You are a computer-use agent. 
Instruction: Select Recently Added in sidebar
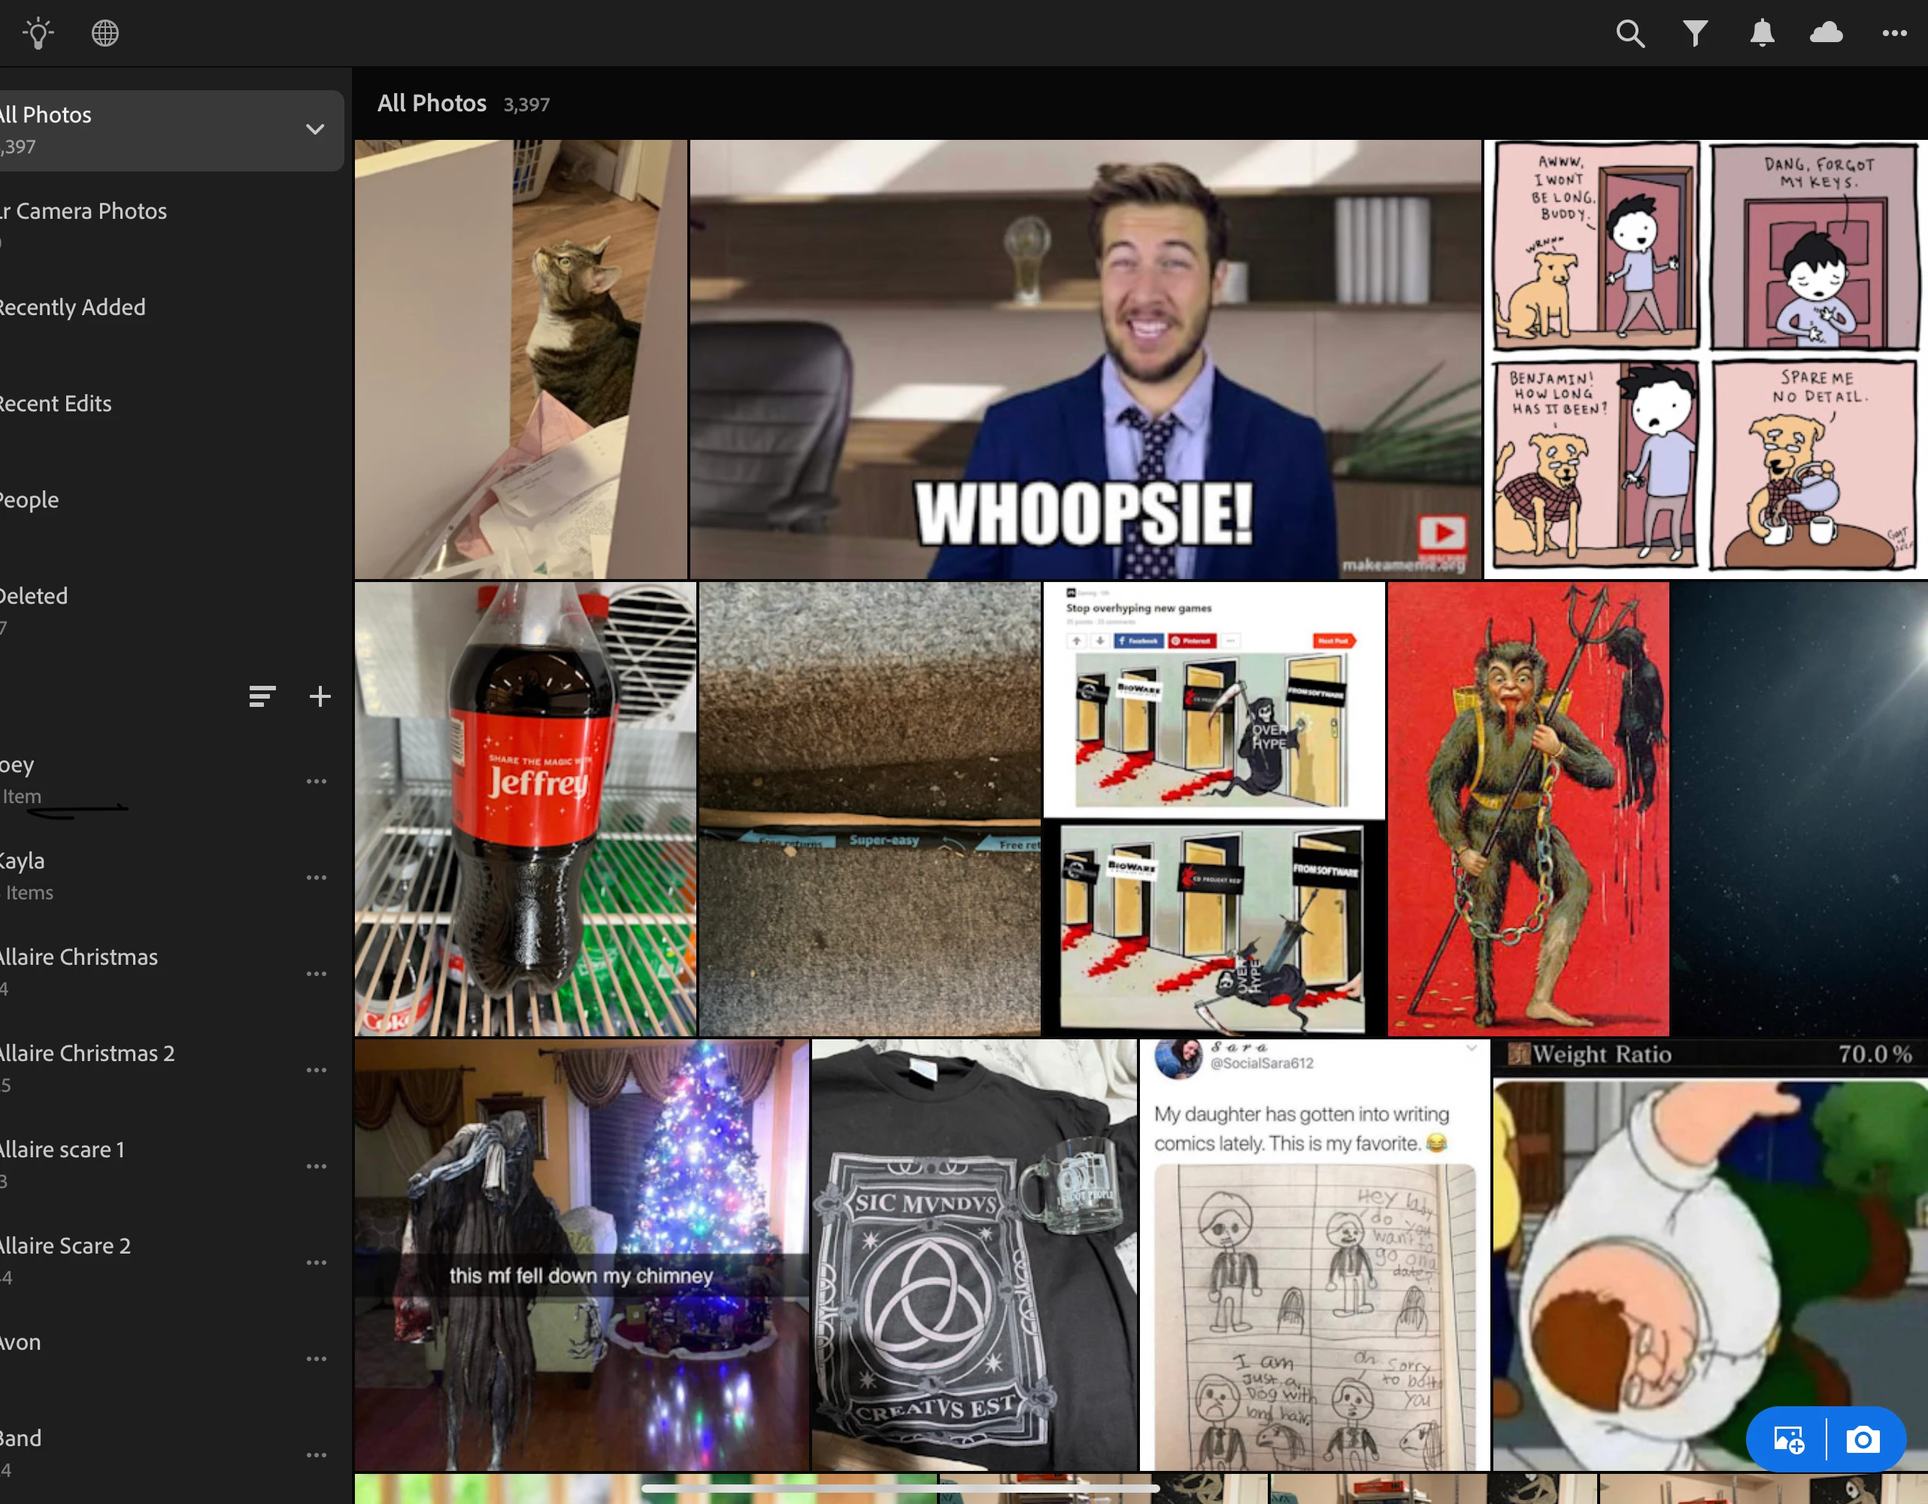72,307
